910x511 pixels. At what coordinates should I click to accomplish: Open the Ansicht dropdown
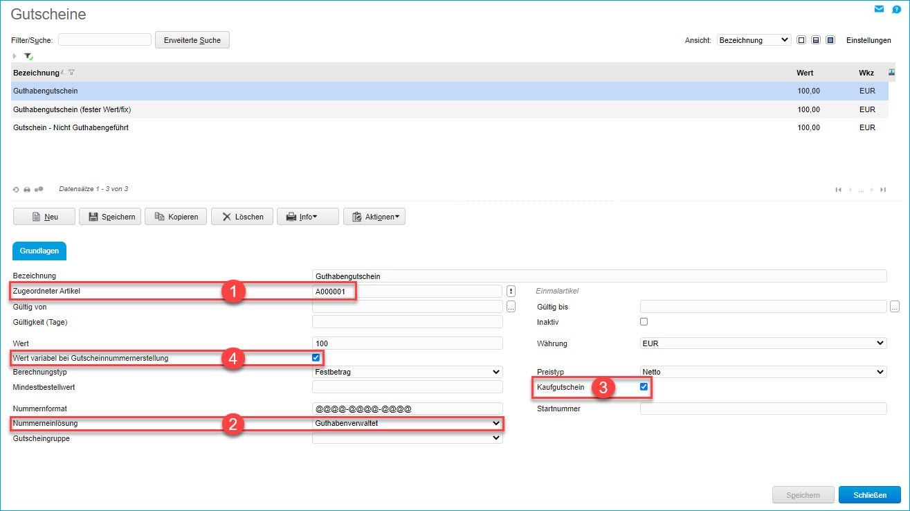tap(754, 40)
